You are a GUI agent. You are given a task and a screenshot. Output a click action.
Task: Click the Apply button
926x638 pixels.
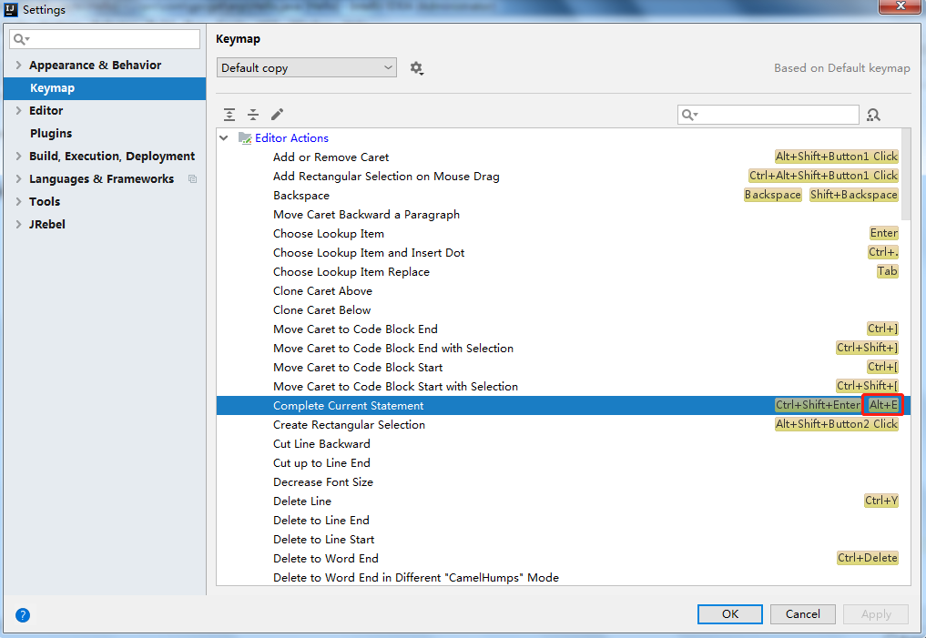pos(876,613)
